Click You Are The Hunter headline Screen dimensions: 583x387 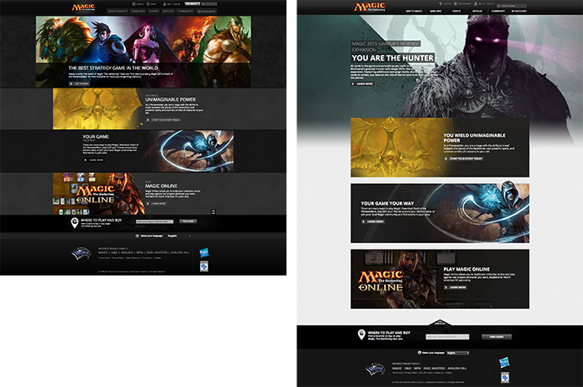(x=392, y=58)
